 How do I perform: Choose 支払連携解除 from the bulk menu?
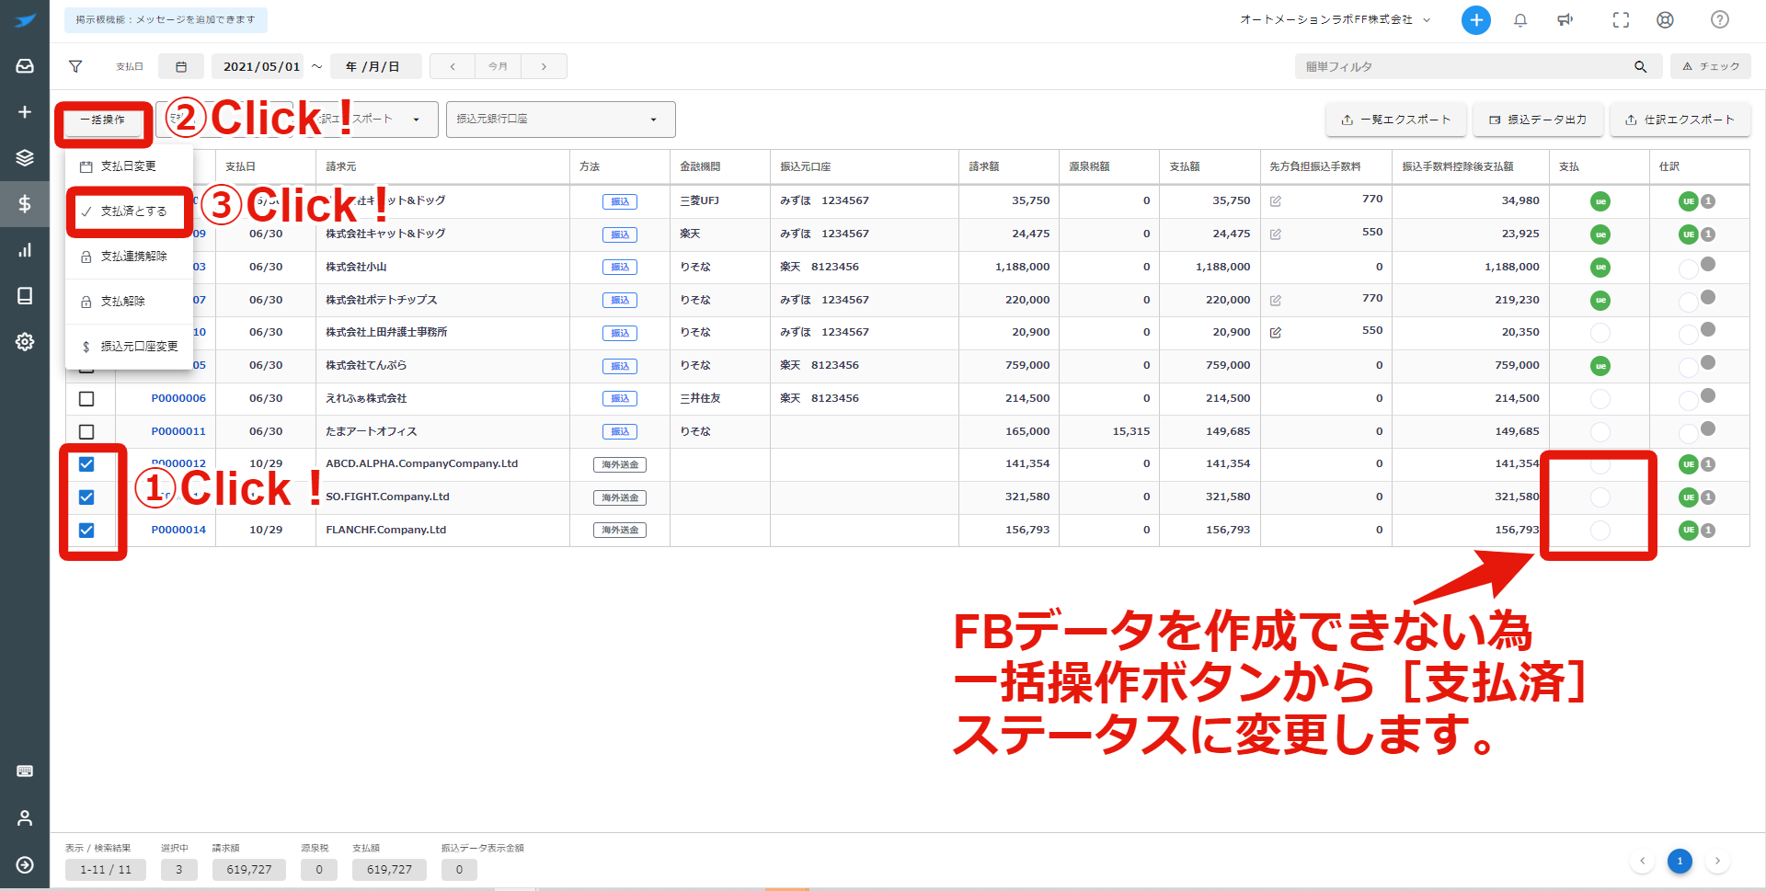tap(129, 257)
